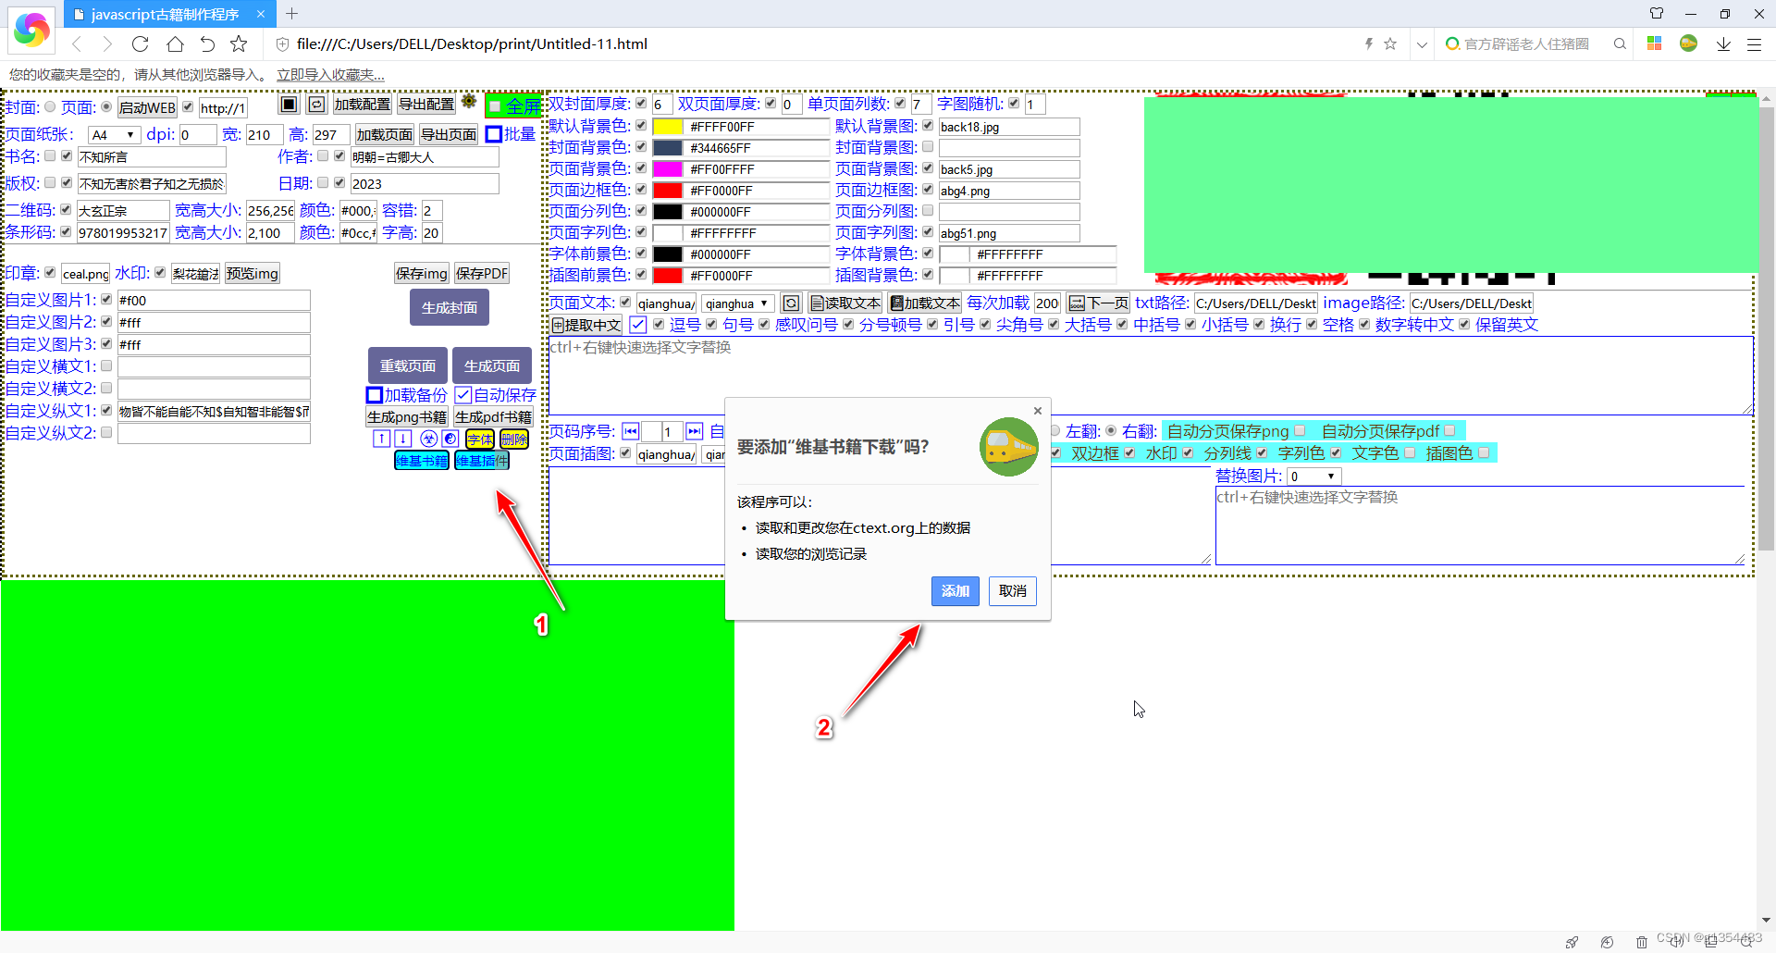1776x953 pixels.
Task: Click the biohazard symbol icon button
Action: click(x=428, y=439)
